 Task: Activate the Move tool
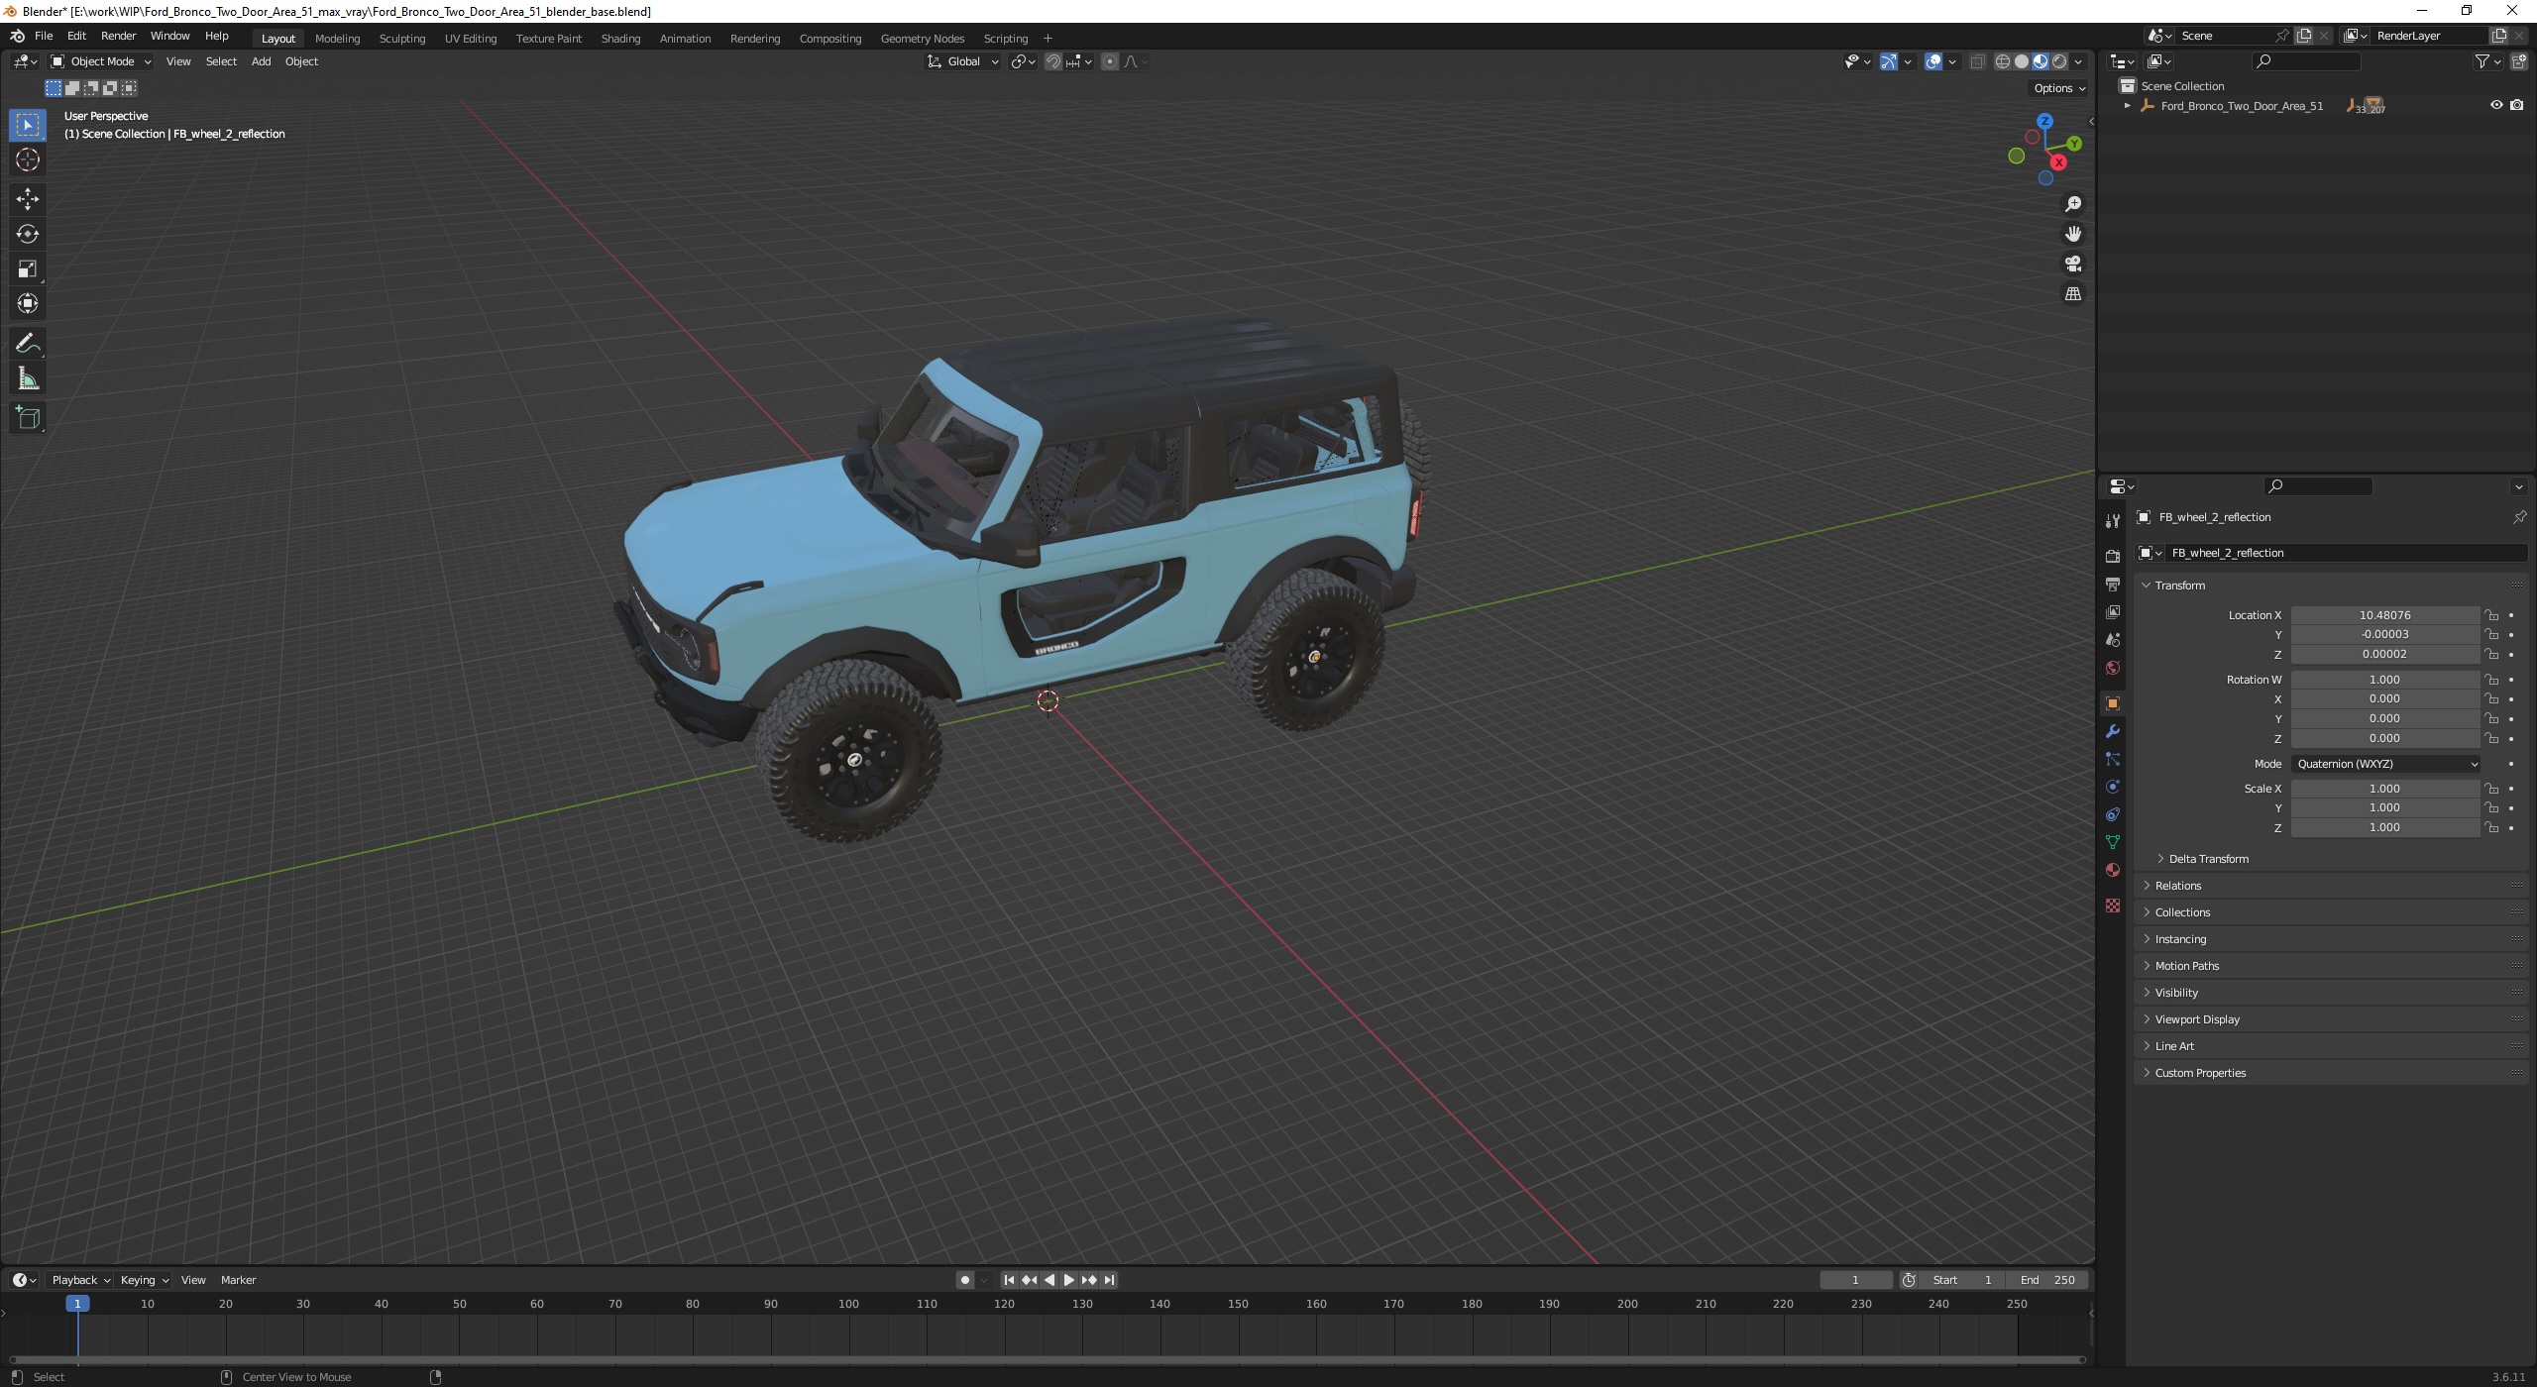[x=28, y=199]
